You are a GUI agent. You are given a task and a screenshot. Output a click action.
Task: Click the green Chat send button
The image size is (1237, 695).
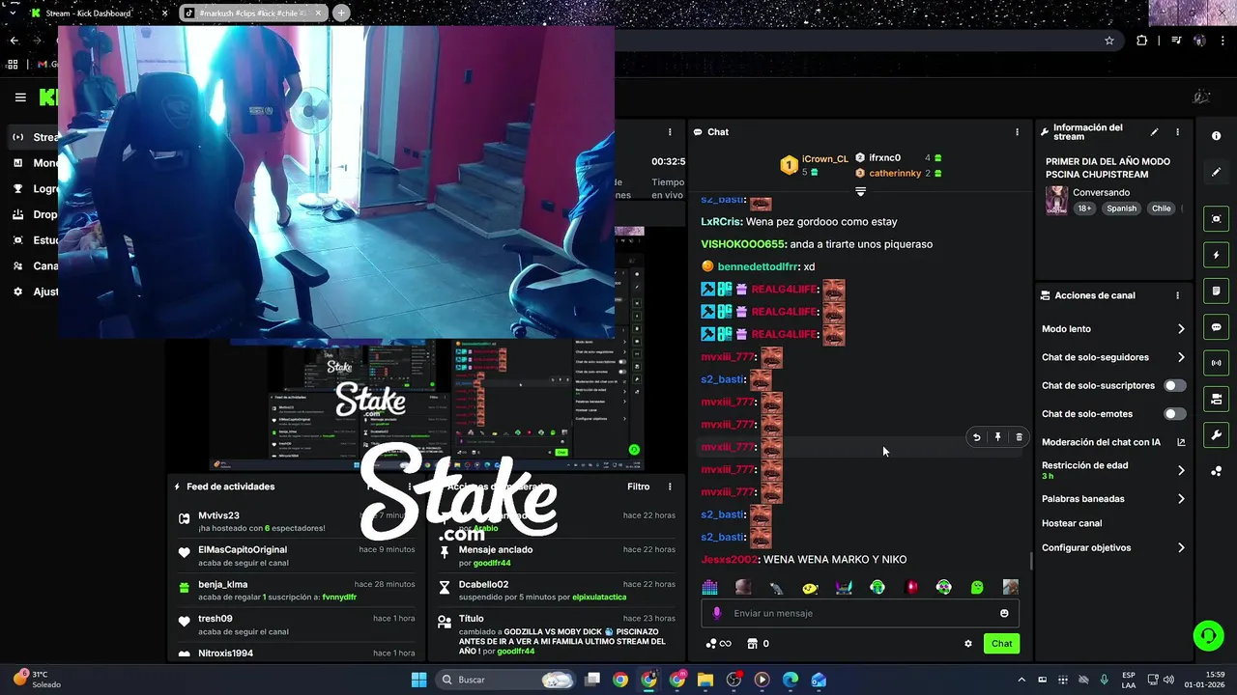1001,644
